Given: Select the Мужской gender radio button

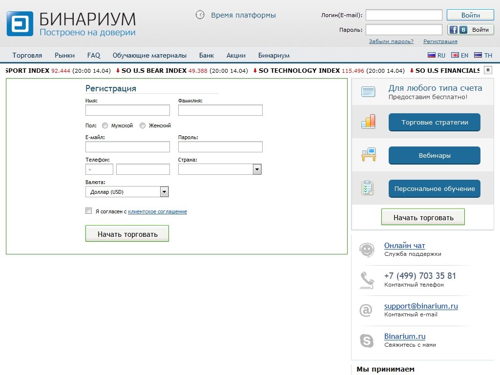Looking at the screenshot, I should [105, 125].
